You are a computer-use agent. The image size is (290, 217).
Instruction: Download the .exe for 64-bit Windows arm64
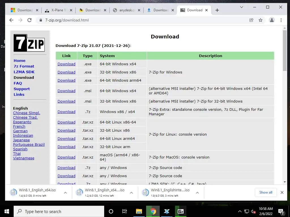66,81
